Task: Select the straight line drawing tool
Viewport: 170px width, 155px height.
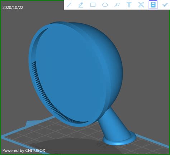Action: point(69,5)
